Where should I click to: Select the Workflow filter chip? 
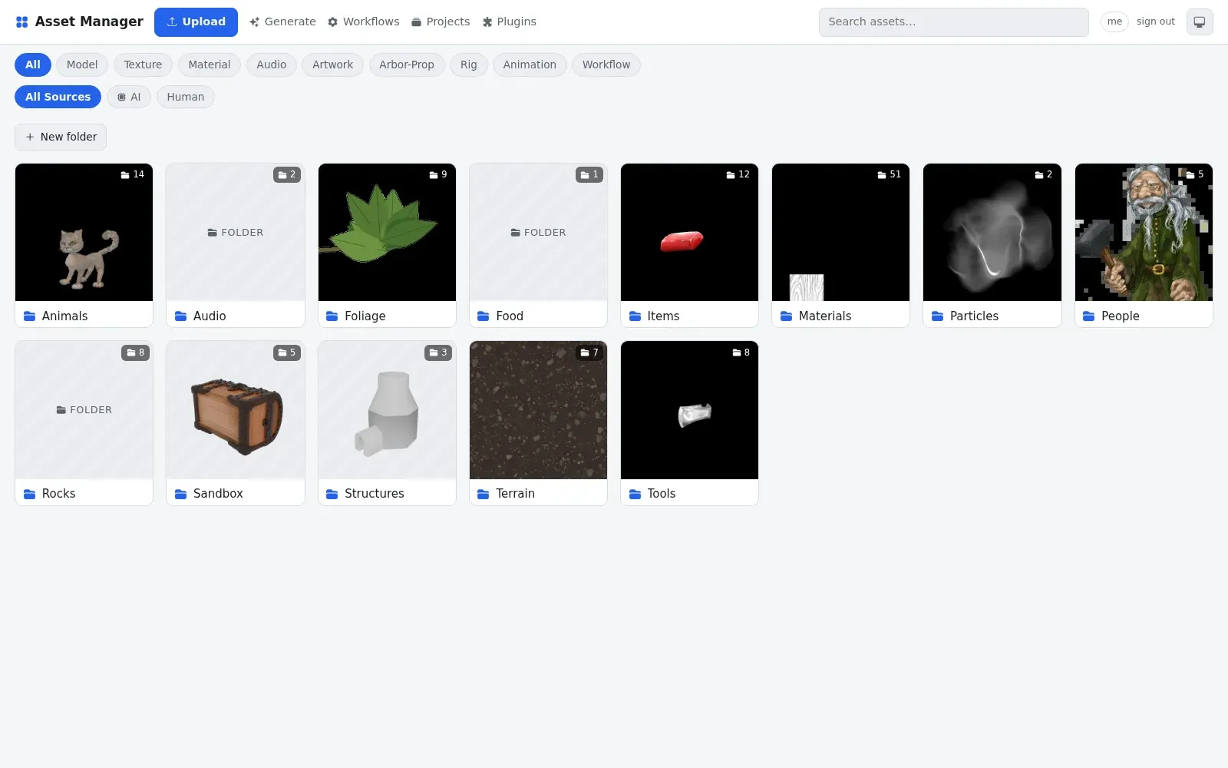(x=606, y=65)
